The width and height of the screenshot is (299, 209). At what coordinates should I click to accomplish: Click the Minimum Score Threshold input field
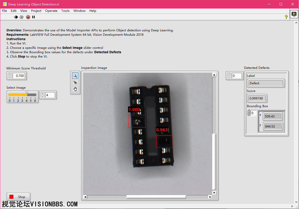[20, 76]
